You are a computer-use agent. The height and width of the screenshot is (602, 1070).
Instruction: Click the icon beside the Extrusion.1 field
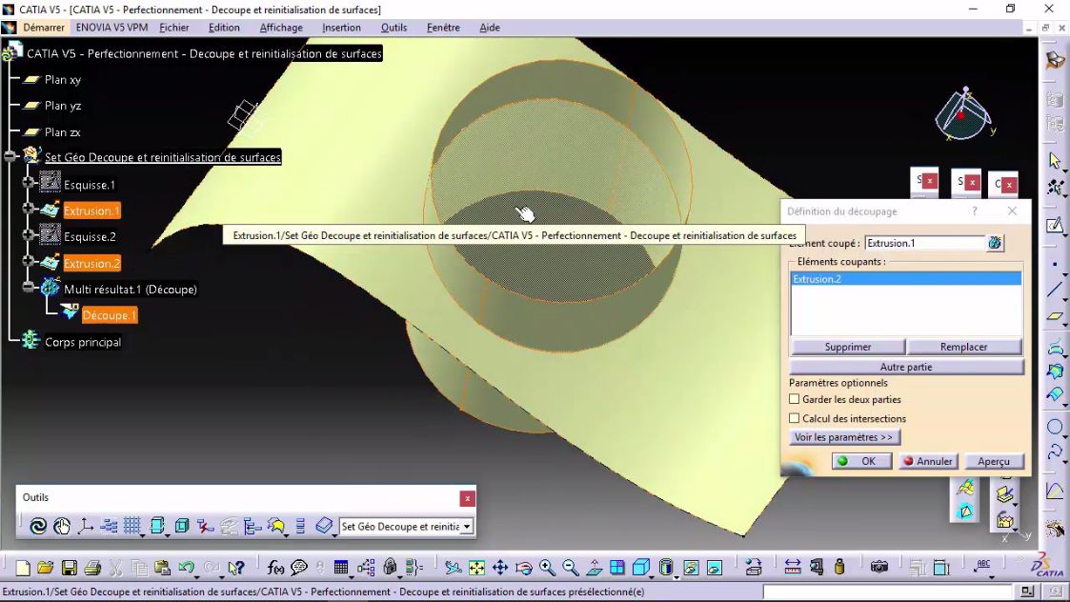[995, 243]
